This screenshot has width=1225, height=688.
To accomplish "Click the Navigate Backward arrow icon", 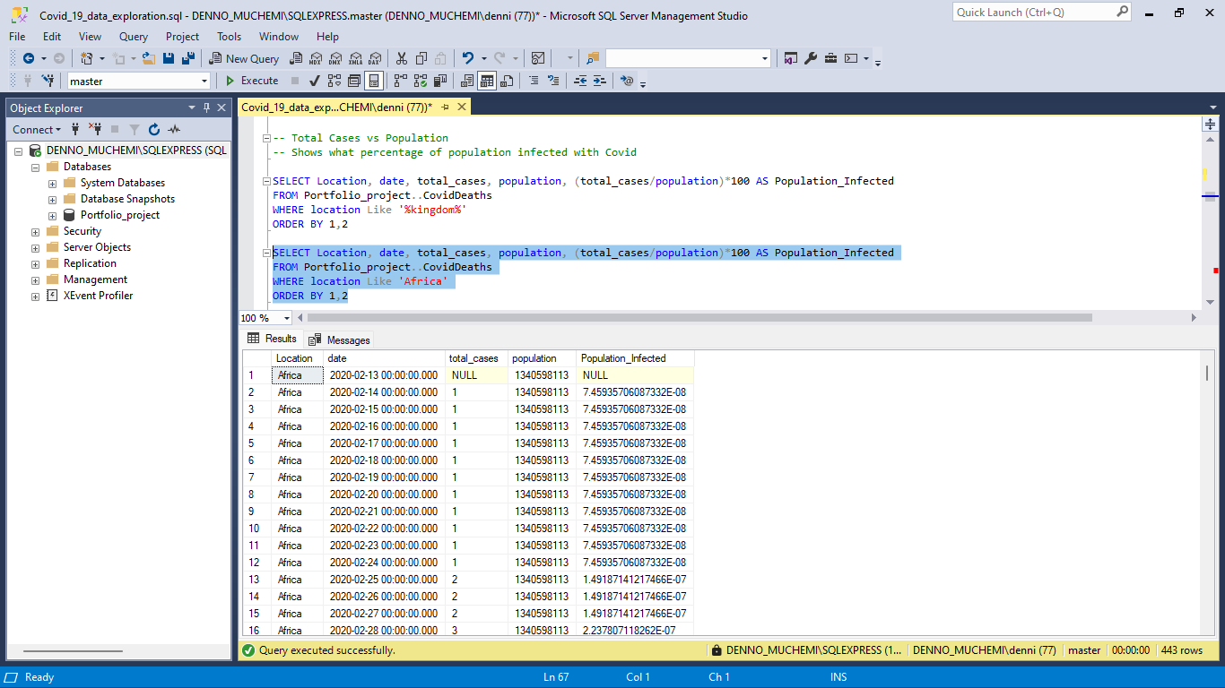I will click(x=29, y=58).
